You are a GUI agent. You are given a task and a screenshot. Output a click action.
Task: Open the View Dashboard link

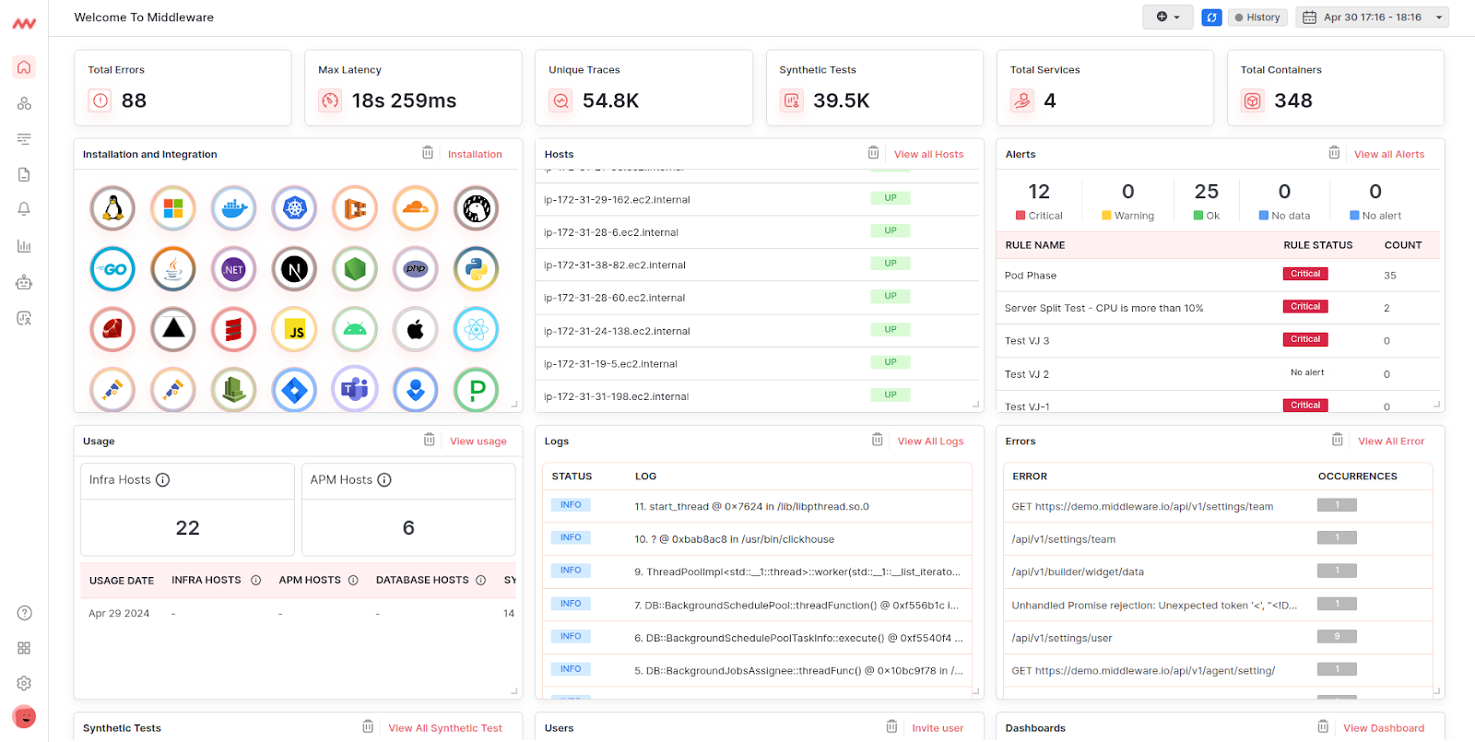point(1384,728)
